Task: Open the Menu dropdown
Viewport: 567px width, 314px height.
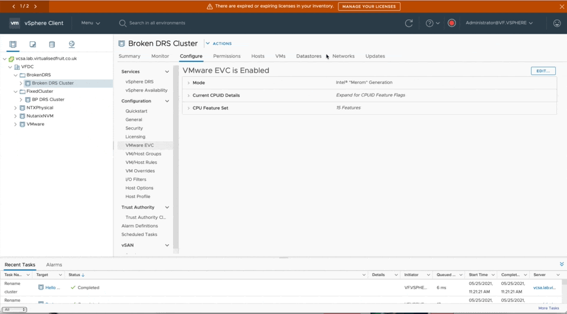Action: (90, 23)
